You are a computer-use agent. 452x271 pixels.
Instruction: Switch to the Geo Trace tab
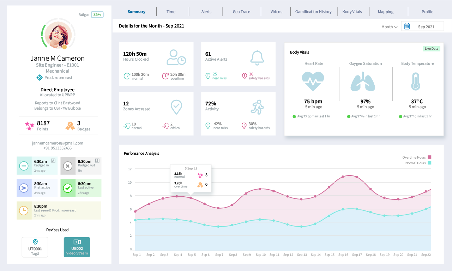tap(241, 12)
